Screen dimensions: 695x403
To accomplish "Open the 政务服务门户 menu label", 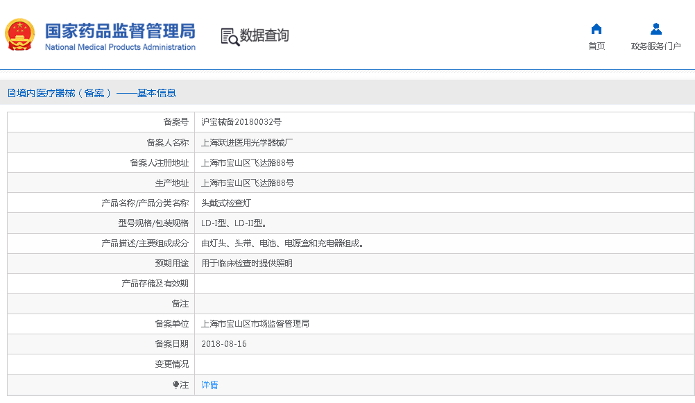I will click(x=655, y=46).
